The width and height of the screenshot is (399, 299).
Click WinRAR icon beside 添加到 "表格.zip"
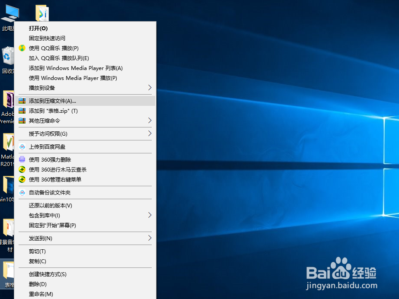22,111
